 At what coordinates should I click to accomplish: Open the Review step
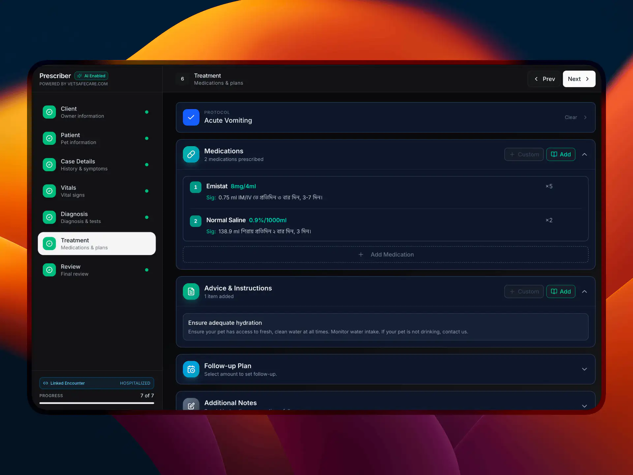tap(97, 270)
